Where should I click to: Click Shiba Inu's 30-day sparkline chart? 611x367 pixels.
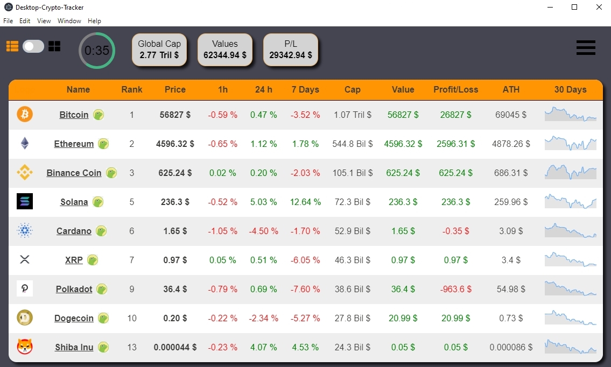pyautogui.click(x=571, y=347)
